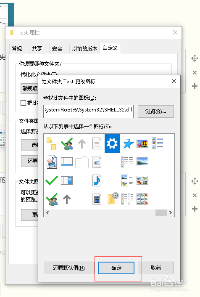Select the green-check users icon in bottom row

click(52, 199)
